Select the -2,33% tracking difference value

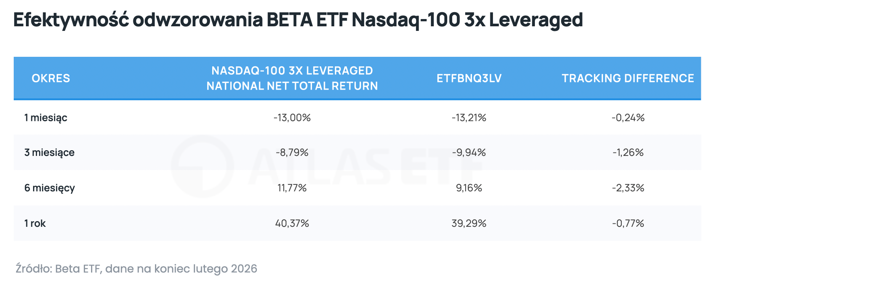pyautogui.click(x=628, y=188)
